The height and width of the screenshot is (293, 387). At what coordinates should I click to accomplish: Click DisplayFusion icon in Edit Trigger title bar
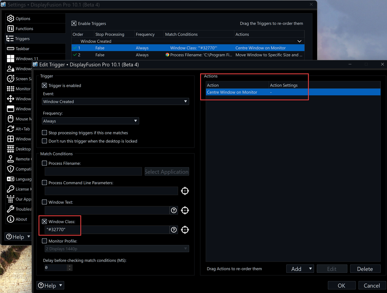coord(35,64)
